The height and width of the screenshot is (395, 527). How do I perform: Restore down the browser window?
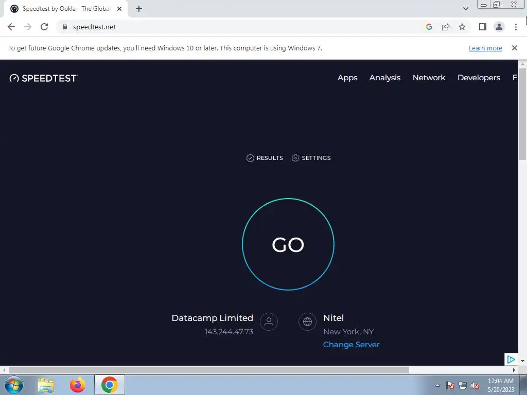tap(497, 4)
